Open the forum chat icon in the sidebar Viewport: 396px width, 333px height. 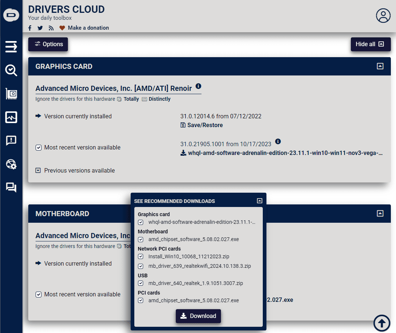click(11, 188)
